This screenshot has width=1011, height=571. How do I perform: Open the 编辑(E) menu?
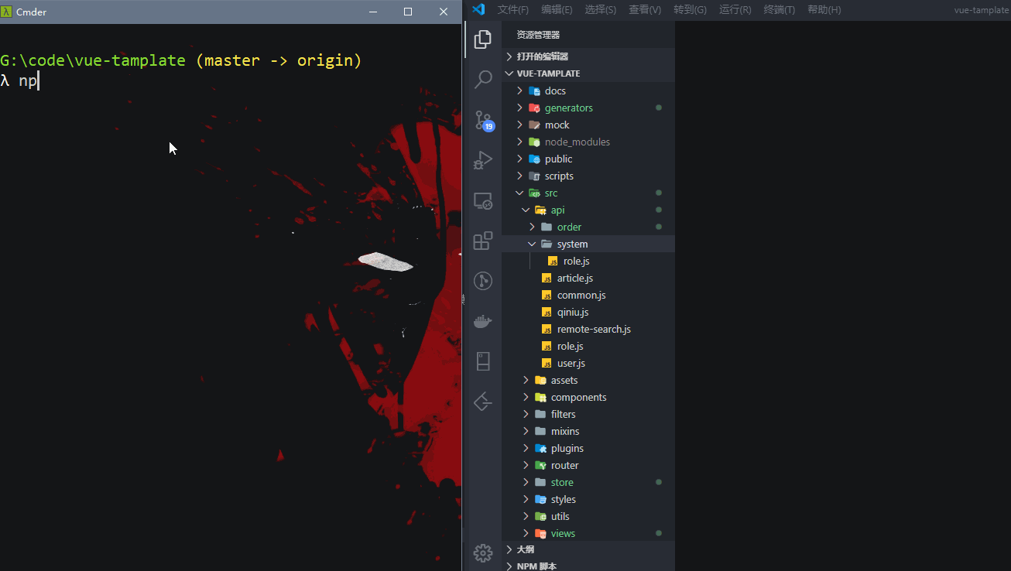click(x=557, y=10)
